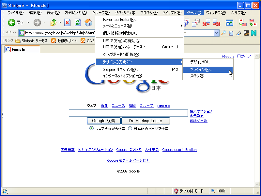Open the 画像 link
Screen dimensions: 261x196
point(104,106)
